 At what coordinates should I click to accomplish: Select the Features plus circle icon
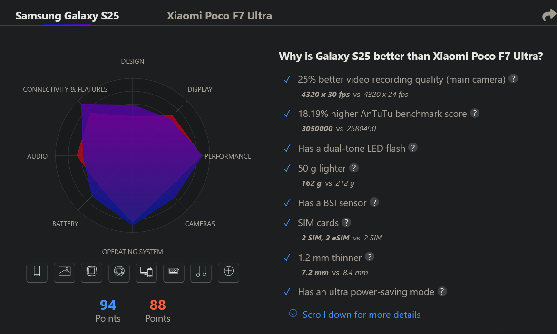(x=228, y=272)
